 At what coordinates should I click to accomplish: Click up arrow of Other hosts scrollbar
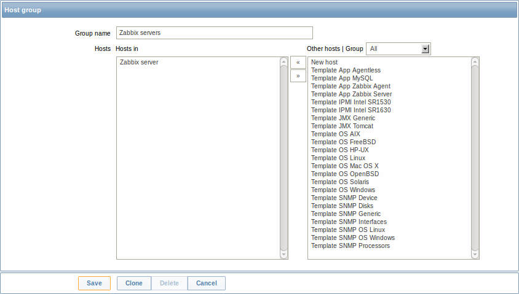pos(475,61)
